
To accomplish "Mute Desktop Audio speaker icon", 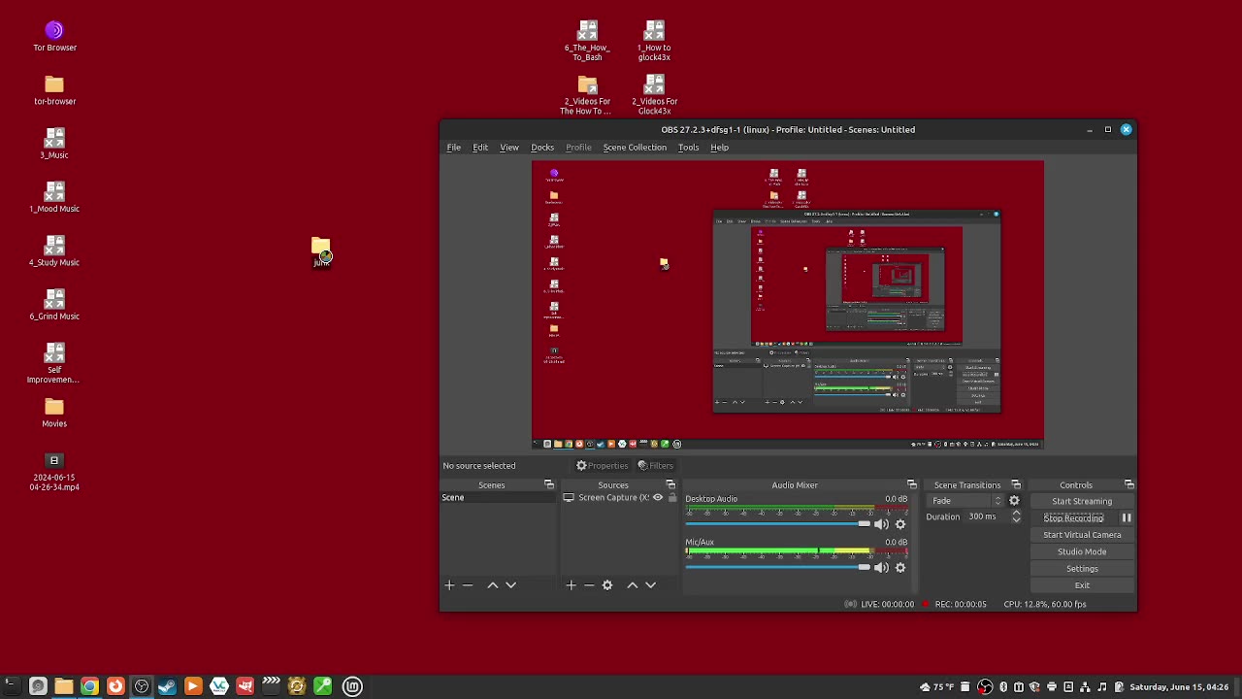I will (881, 524).
